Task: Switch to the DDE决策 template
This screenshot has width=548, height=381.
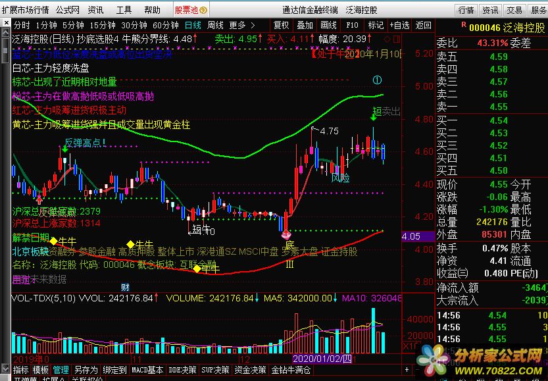Action: pyautogui.click(x=182, y=369)
